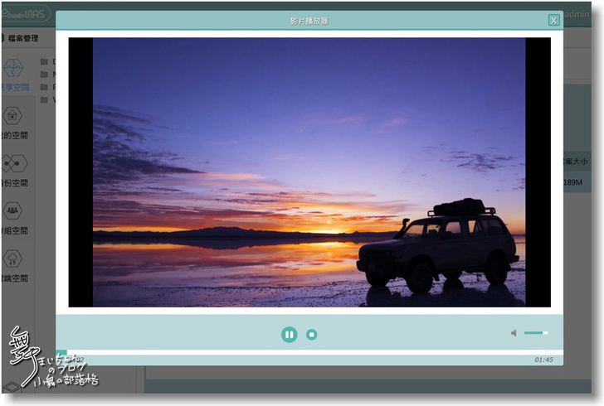Select fourth folder icon in background file tree
The height and width of the screenshot is (406, 604).
(x=44, y=99)
